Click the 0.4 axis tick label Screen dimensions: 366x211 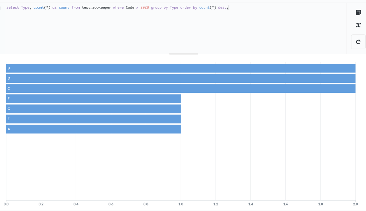tap(76, 204)
